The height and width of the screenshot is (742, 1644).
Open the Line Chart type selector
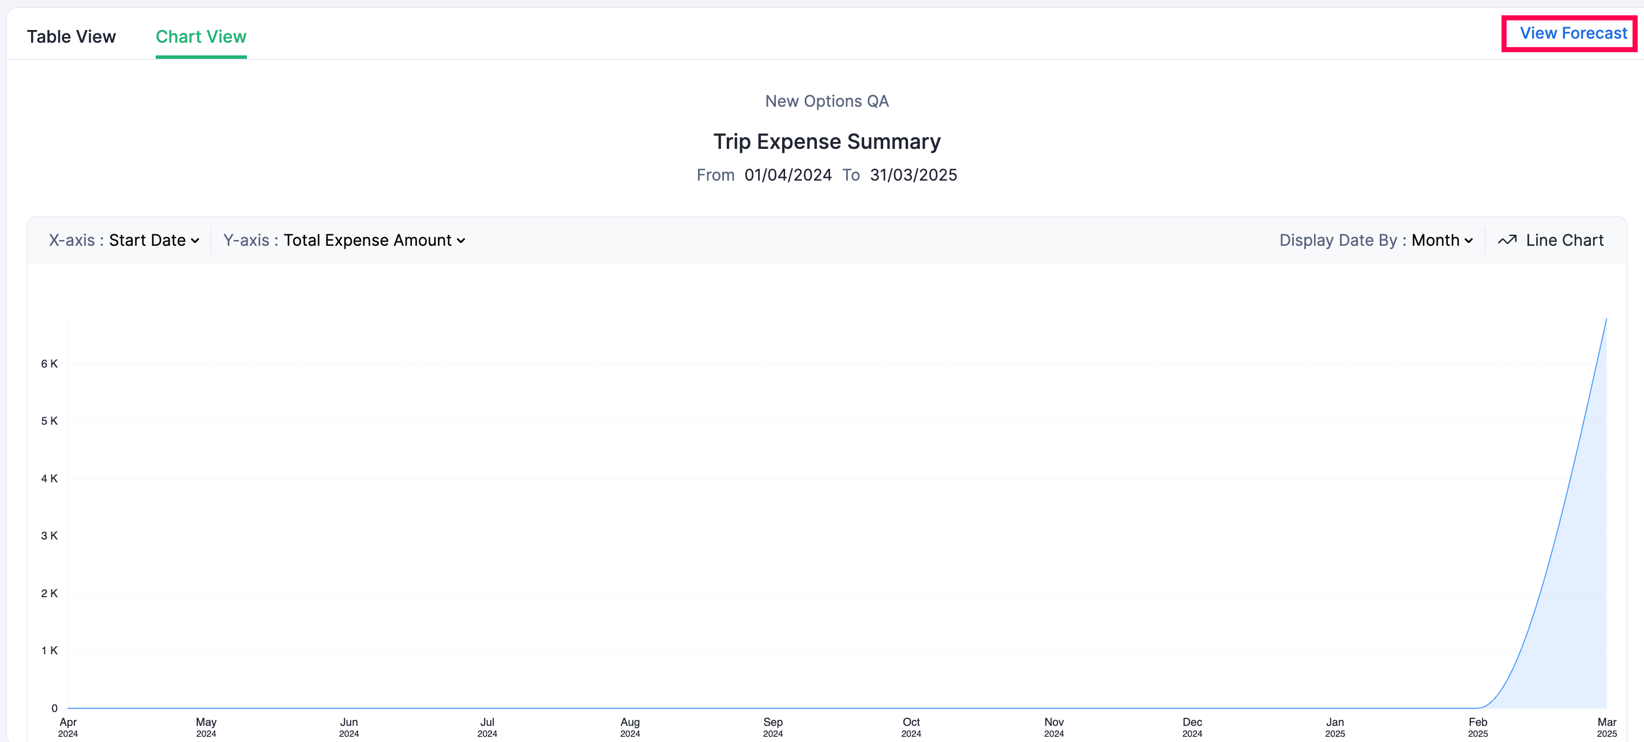[1564, 240]
